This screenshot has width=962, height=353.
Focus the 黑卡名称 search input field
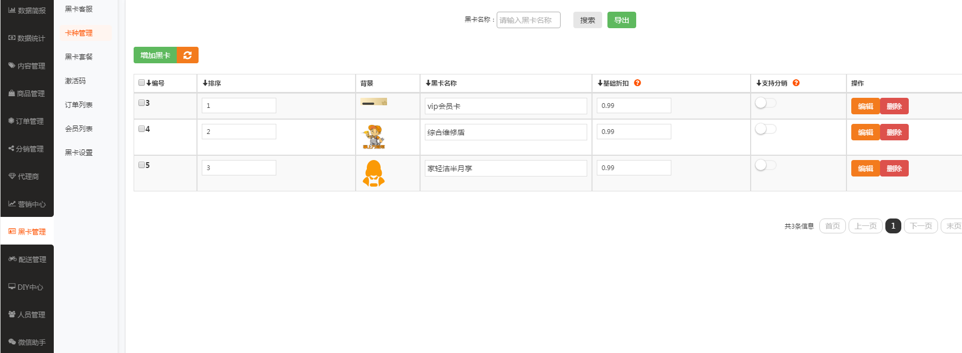528,20
